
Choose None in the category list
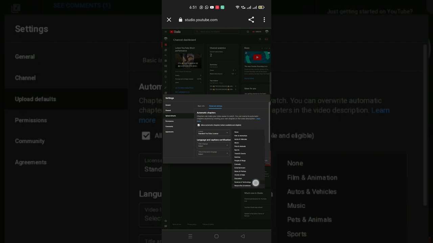[x=248, y=132]
